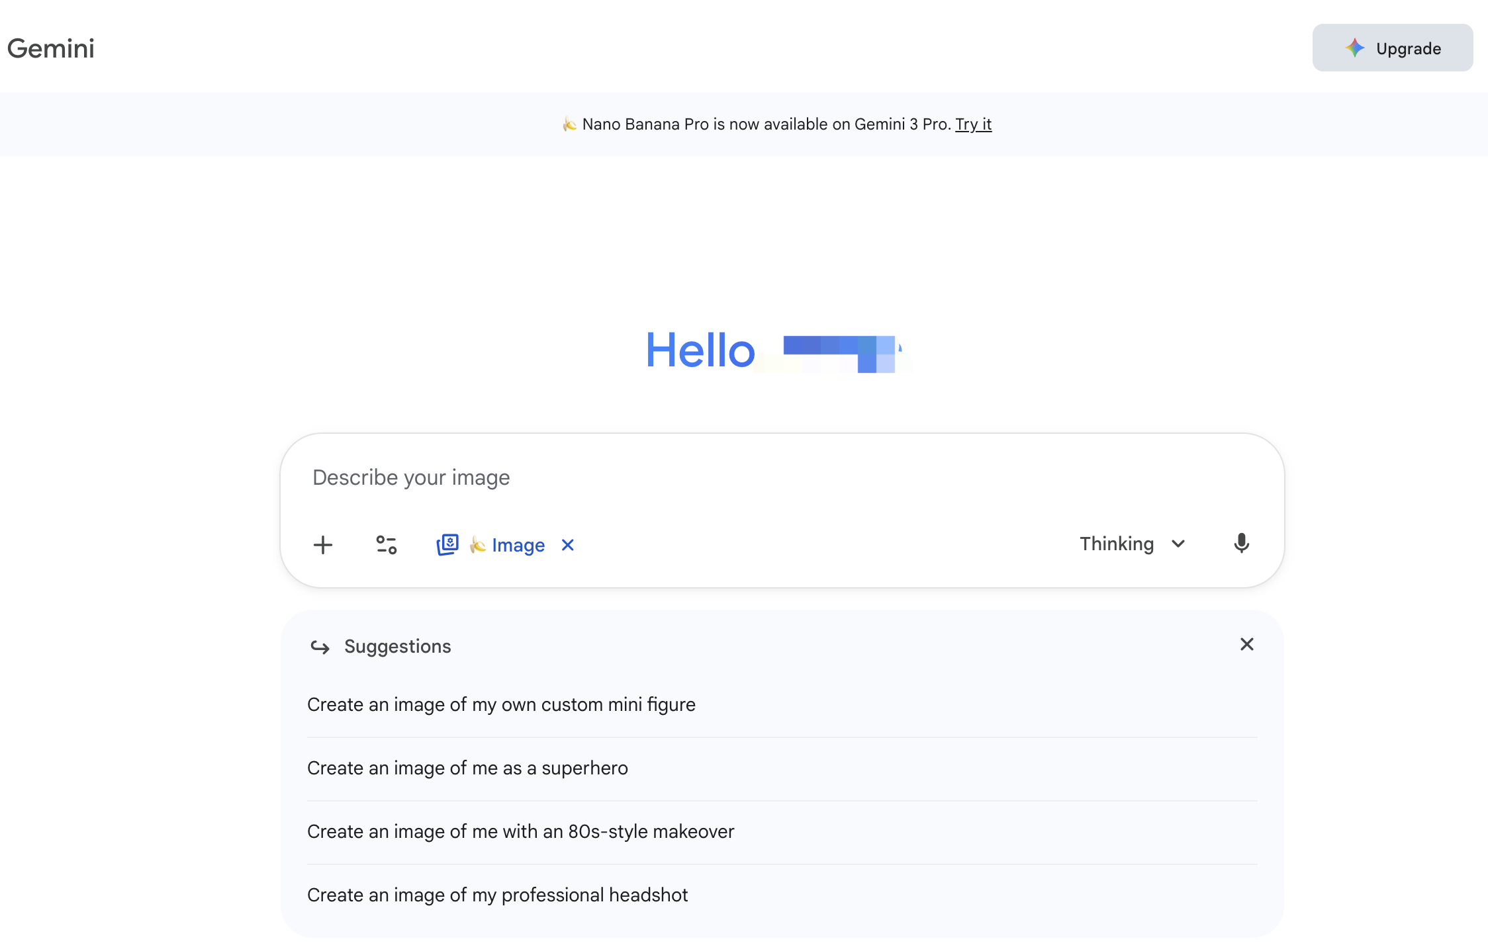Remove the Image mode with its X
Image resolution: width=1488 pixels, height=947 pixels.
coord(567,545)
